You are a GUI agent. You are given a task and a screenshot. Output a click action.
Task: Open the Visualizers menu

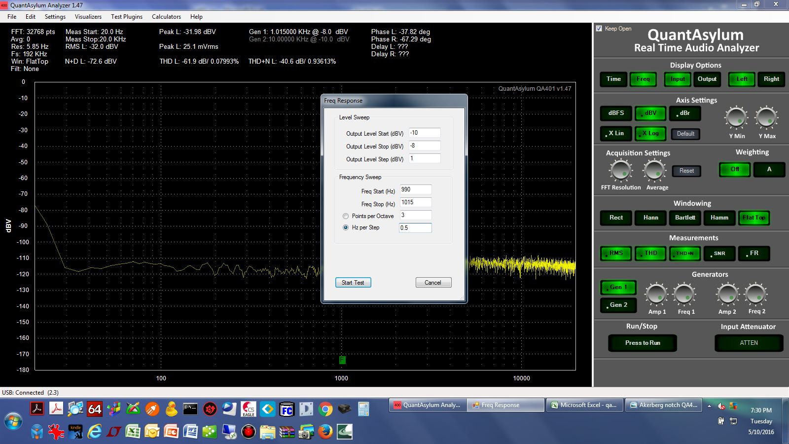click(88, 16)
